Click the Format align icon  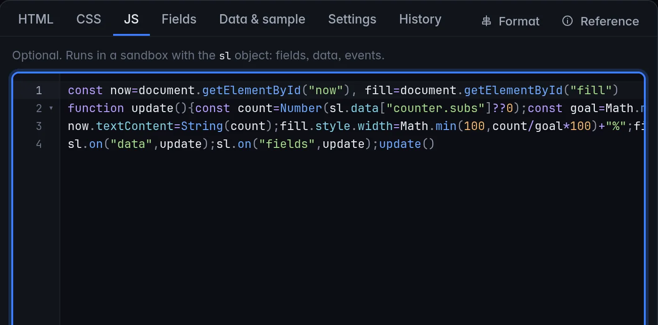(486, 21)
